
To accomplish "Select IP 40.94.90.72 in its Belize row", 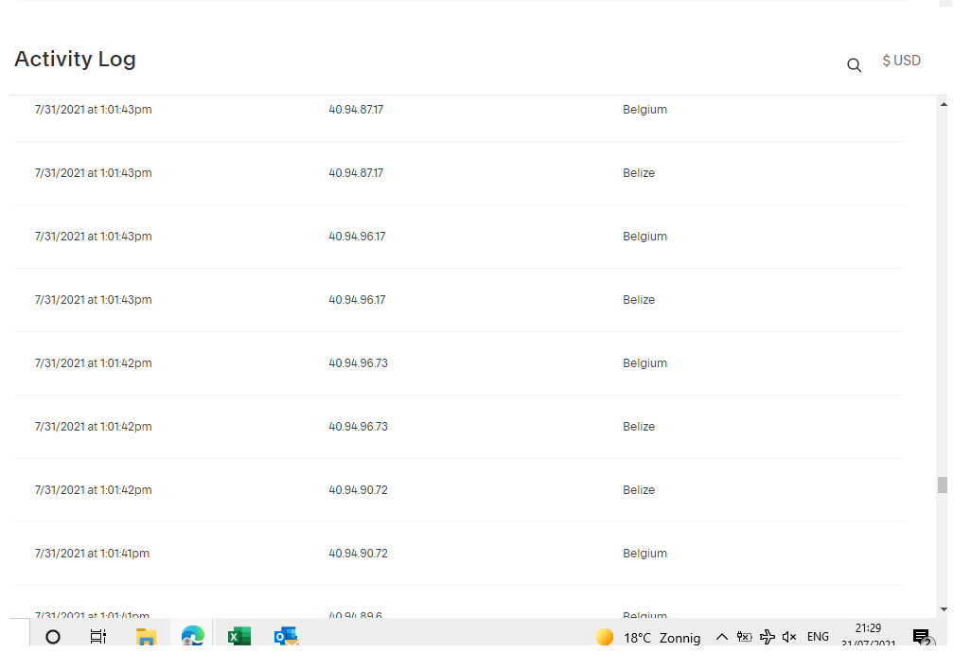I will (x=359, y=490).
